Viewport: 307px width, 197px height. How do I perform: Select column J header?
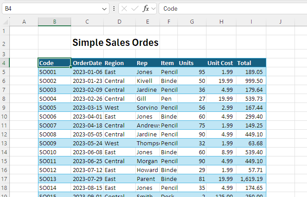point(280,22)
